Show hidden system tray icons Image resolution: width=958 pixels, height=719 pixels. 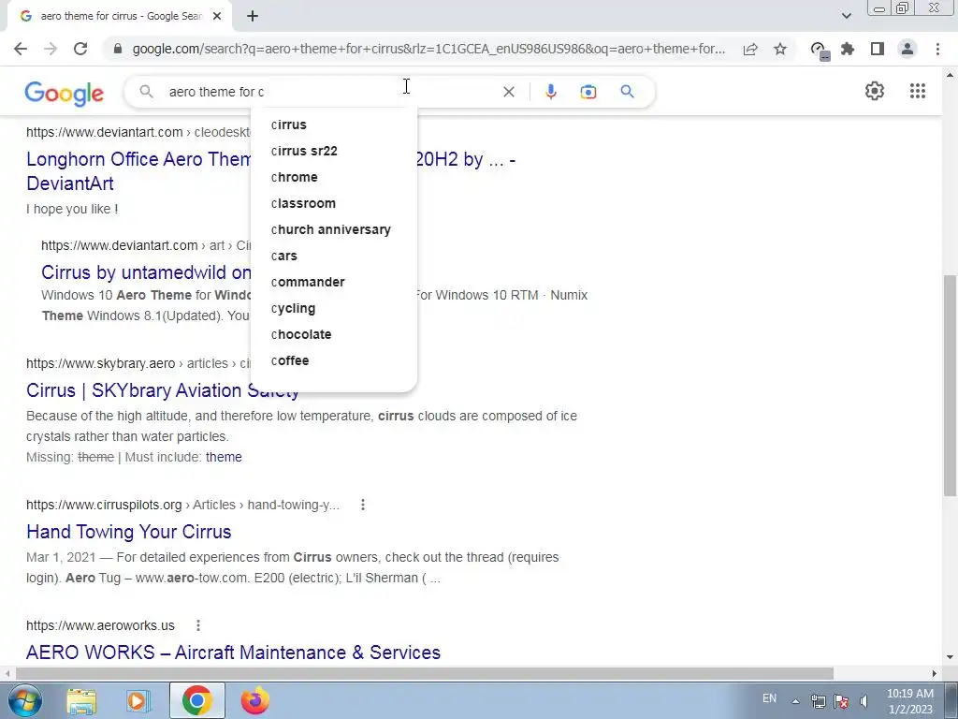coord(795,701)
